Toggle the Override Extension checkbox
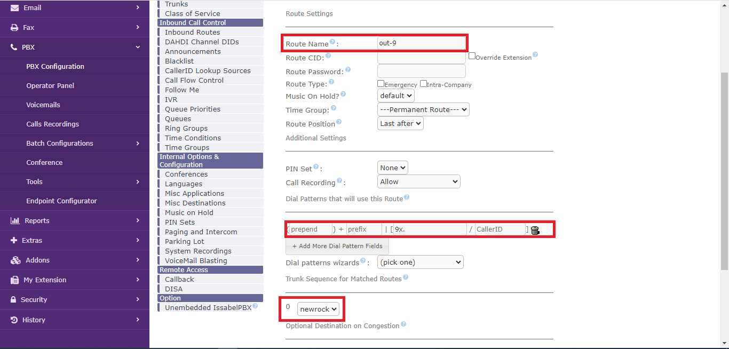The image size is (729, 349). [x=472, y=56]
